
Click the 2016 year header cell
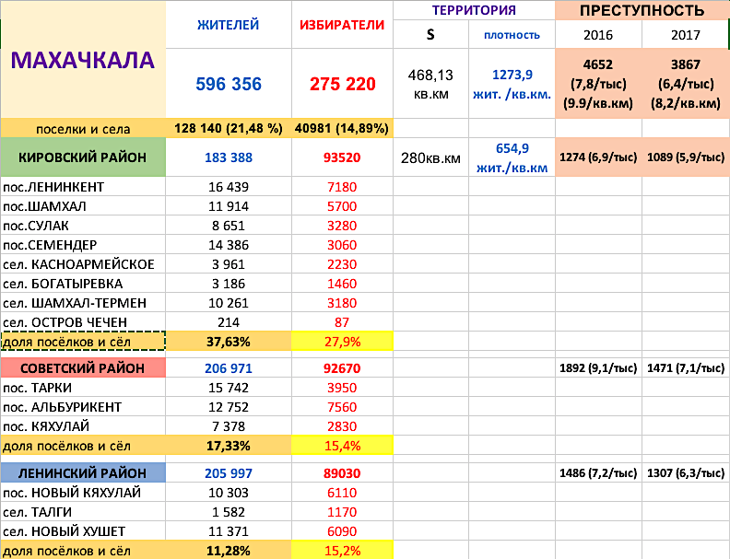tap(598, 34)
